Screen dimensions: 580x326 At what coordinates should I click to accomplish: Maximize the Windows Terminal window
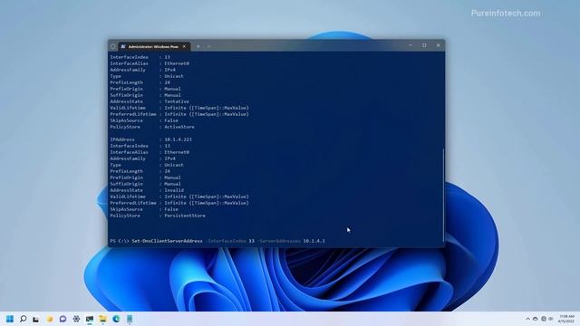424,45
